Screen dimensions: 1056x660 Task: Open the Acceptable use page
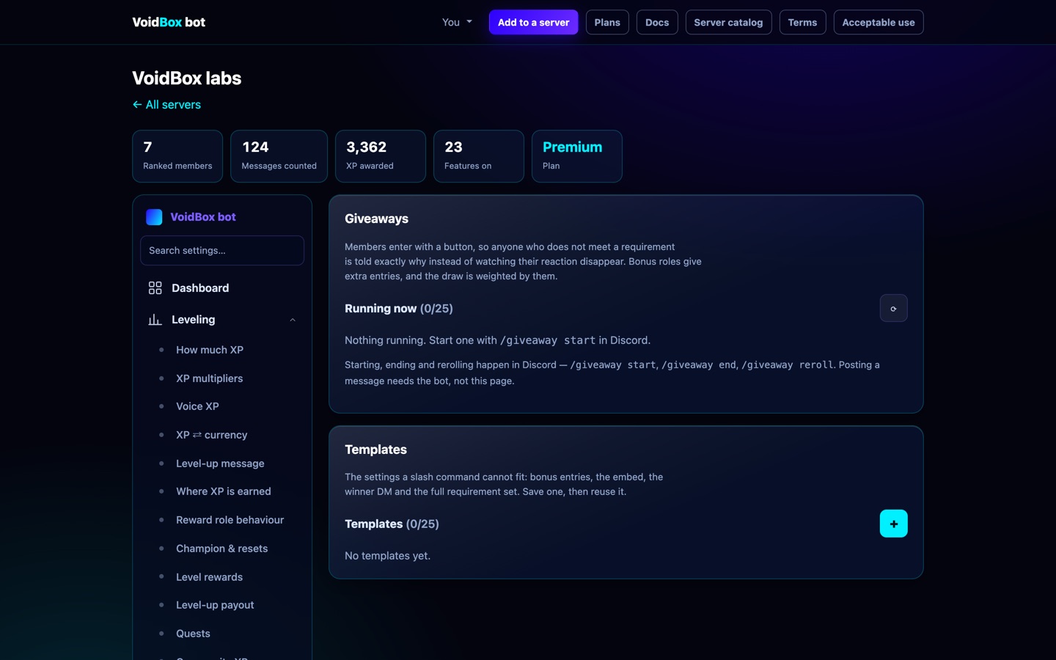[878, 22]
